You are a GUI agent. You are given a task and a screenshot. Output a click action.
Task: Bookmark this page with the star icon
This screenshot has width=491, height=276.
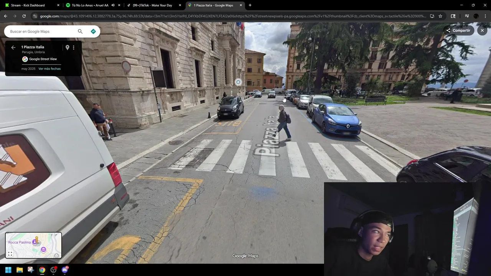(x=440, y=16)
